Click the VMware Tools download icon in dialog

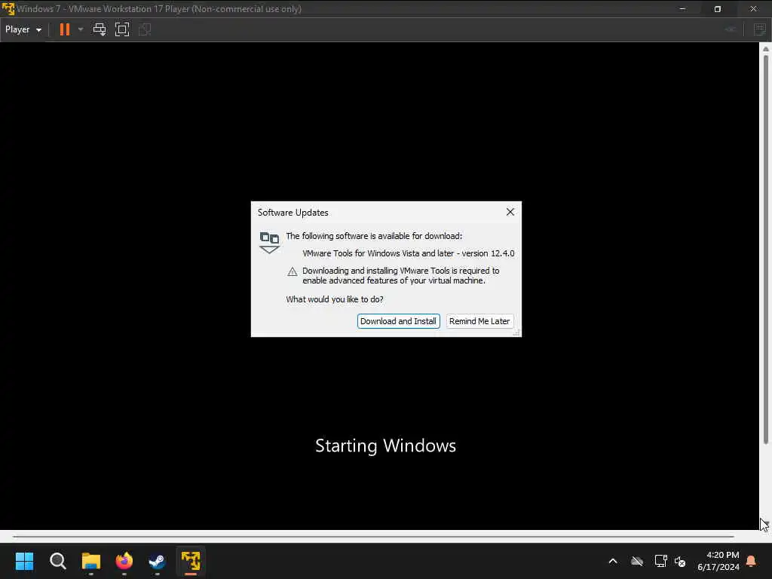(x=269, y=243)
